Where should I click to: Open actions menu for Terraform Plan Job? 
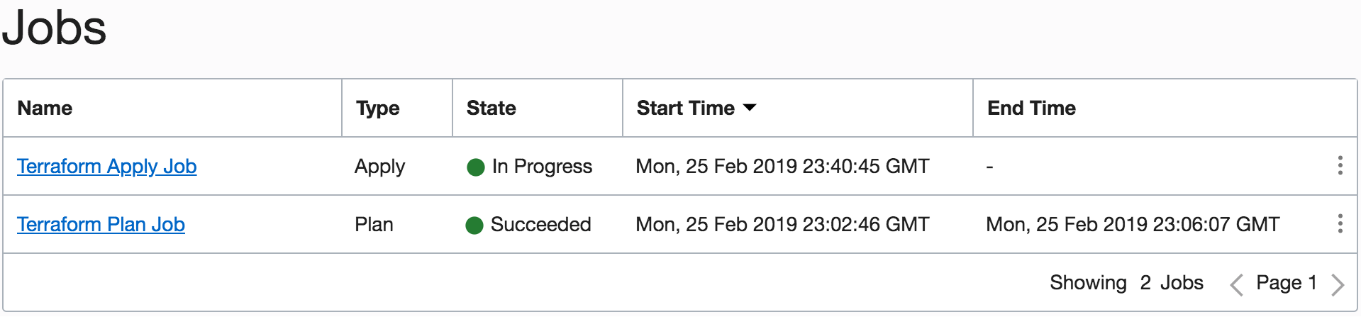pos(1339,224)
